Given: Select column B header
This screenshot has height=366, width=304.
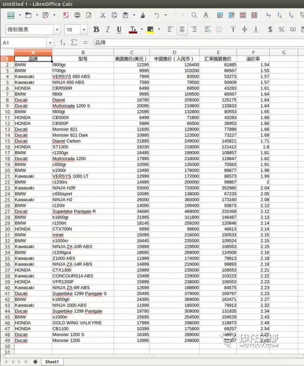Looking at the screenshot, I should (83, 53).
